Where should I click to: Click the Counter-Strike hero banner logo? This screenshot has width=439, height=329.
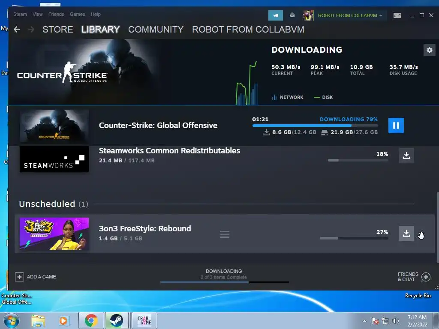click(x=62, y=72)
